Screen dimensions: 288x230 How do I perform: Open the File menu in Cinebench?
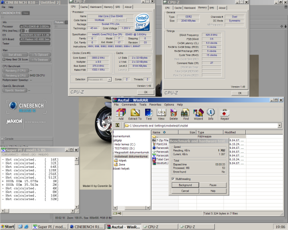tap(3, 7)
